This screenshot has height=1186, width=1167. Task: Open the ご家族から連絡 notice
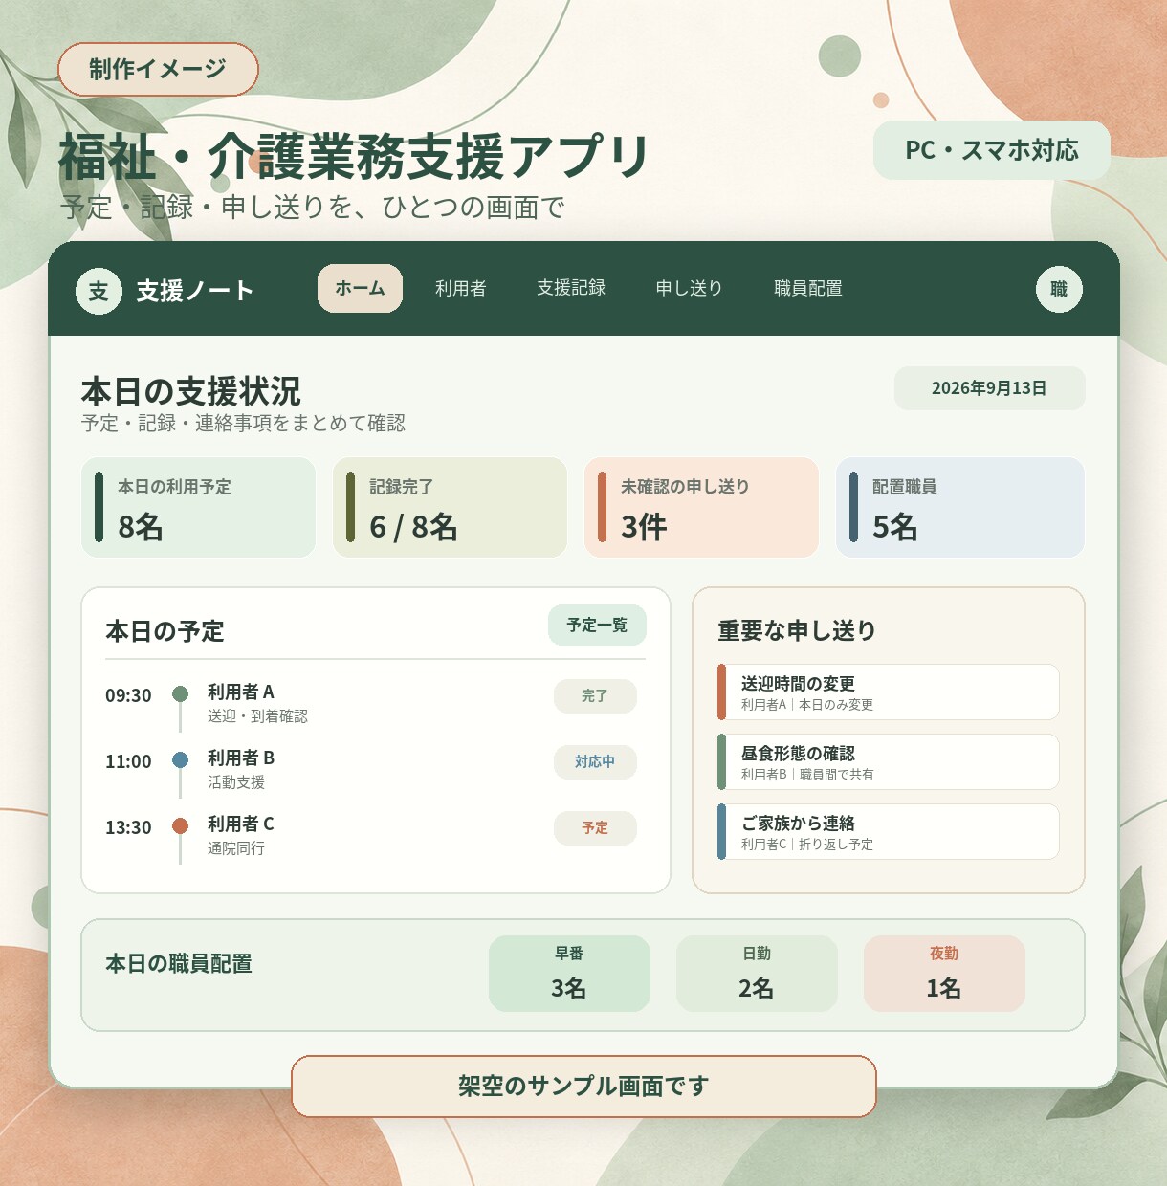889,832
